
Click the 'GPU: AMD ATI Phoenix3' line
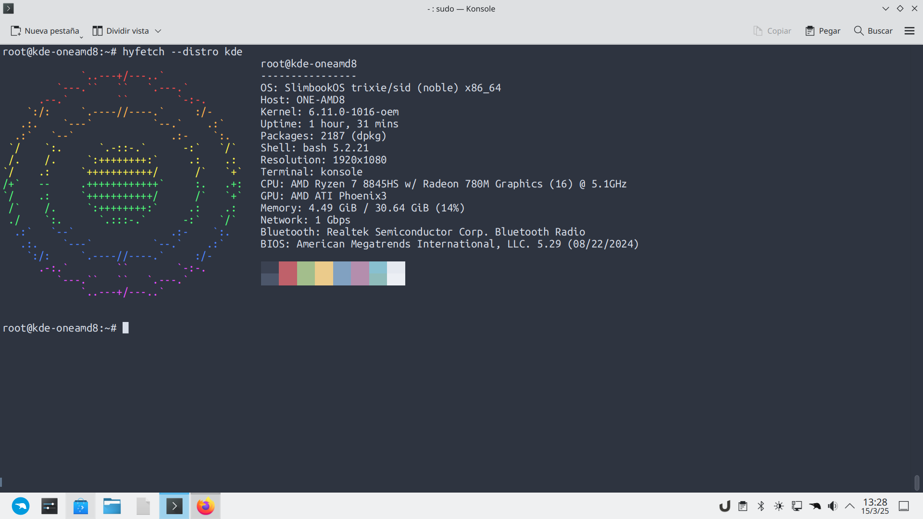(x=324, y=196)
